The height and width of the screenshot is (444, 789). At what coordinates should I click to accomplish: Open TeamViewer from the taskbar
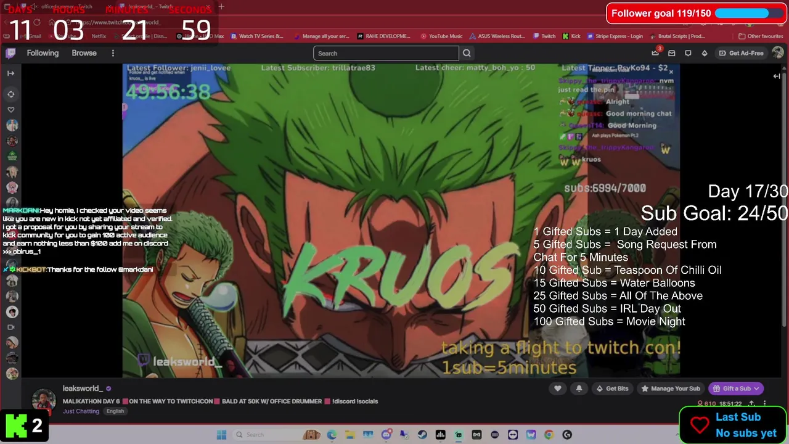pyautogui.click(x=513, y=435)
